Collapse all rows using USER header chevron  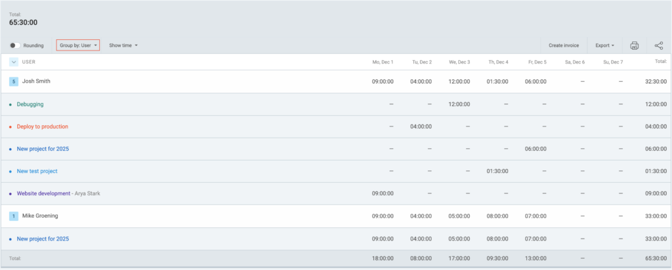coord(14,62)
